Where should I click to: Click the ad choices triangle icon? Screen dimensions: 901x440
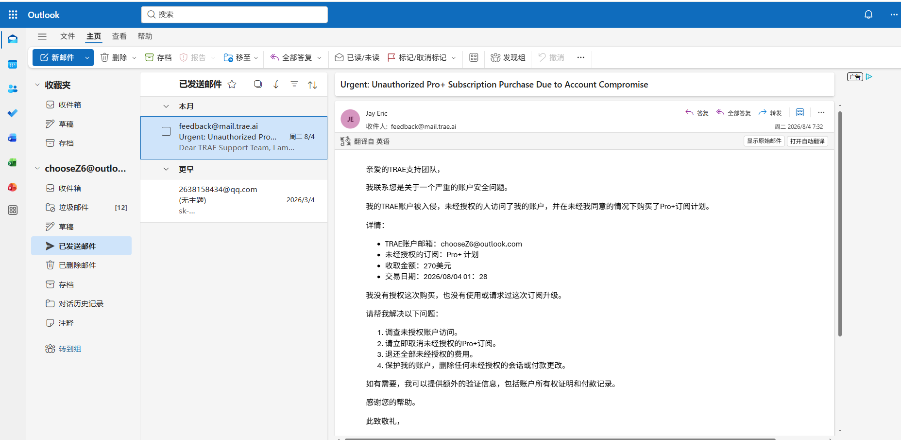(x=869, y=77)
